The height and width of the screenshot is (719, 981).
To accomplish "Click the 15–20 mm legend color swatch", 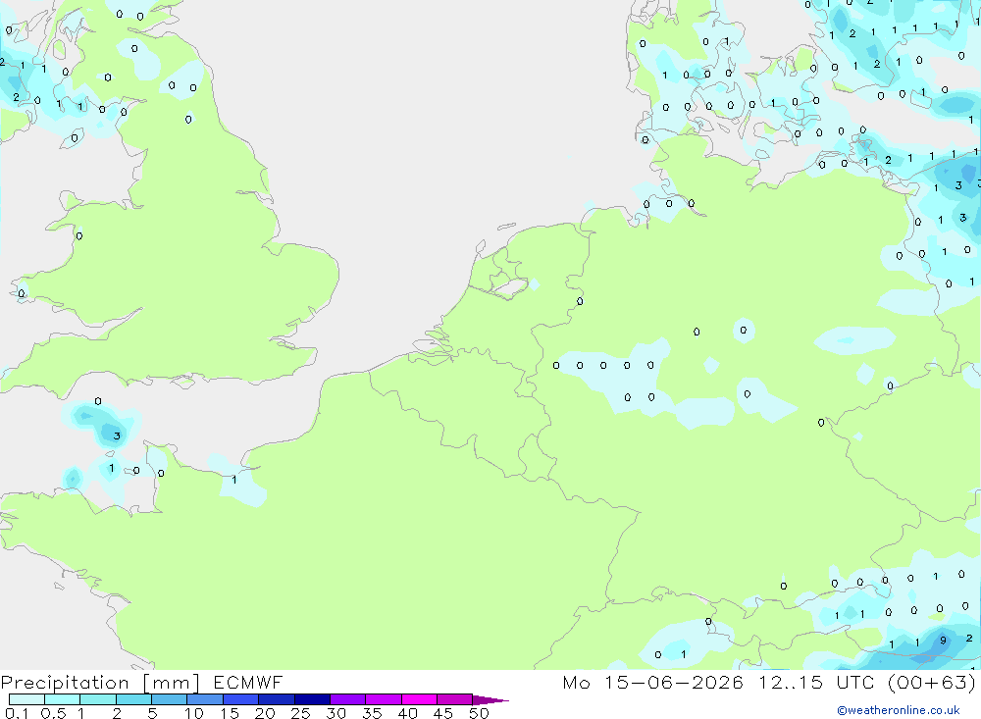I will pos(241,699).
